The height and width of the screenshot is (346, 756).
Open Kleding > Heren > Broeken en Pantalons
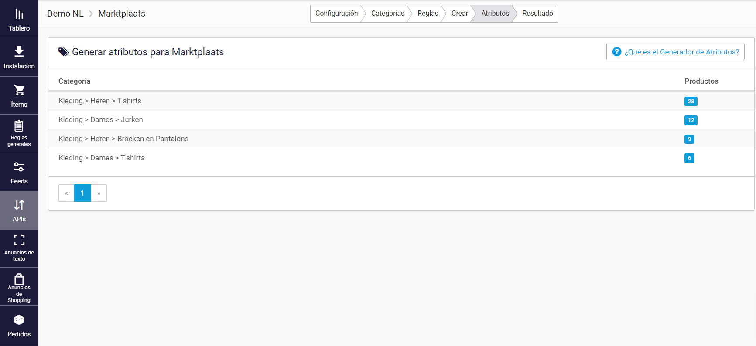pyautogui.click(x=123, y=139)
